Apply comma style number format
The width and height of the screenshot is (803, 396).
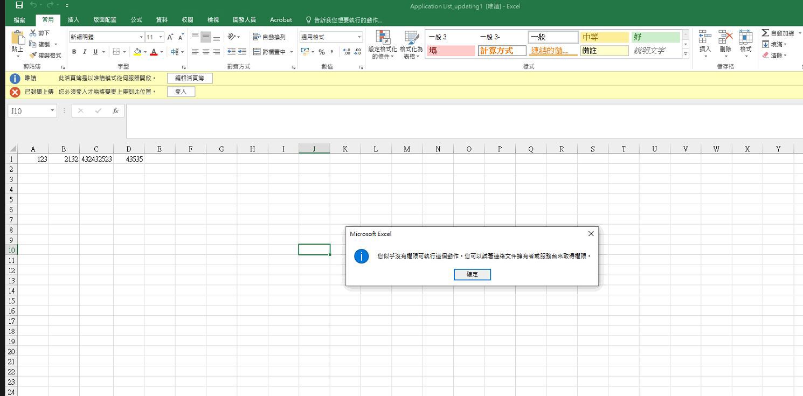click(x=333, y=52)
